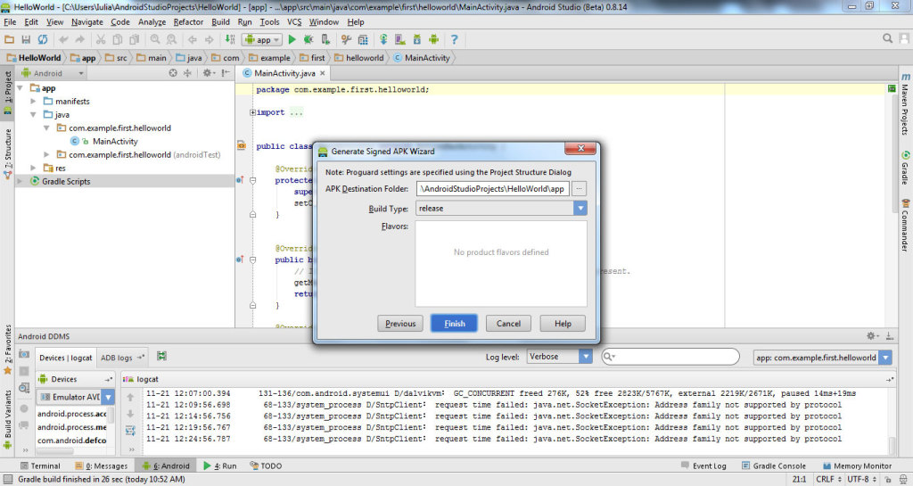Click the Open folder toolbar icon
The image size is (913, 486).
9,39
